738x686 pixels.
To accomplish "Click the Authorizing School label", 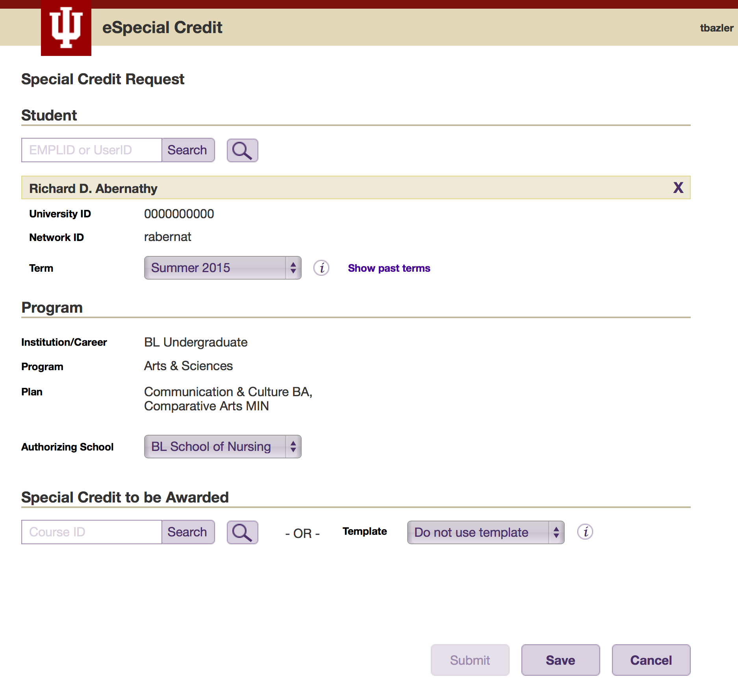I will pyautogui.click(x=67, y=447).
